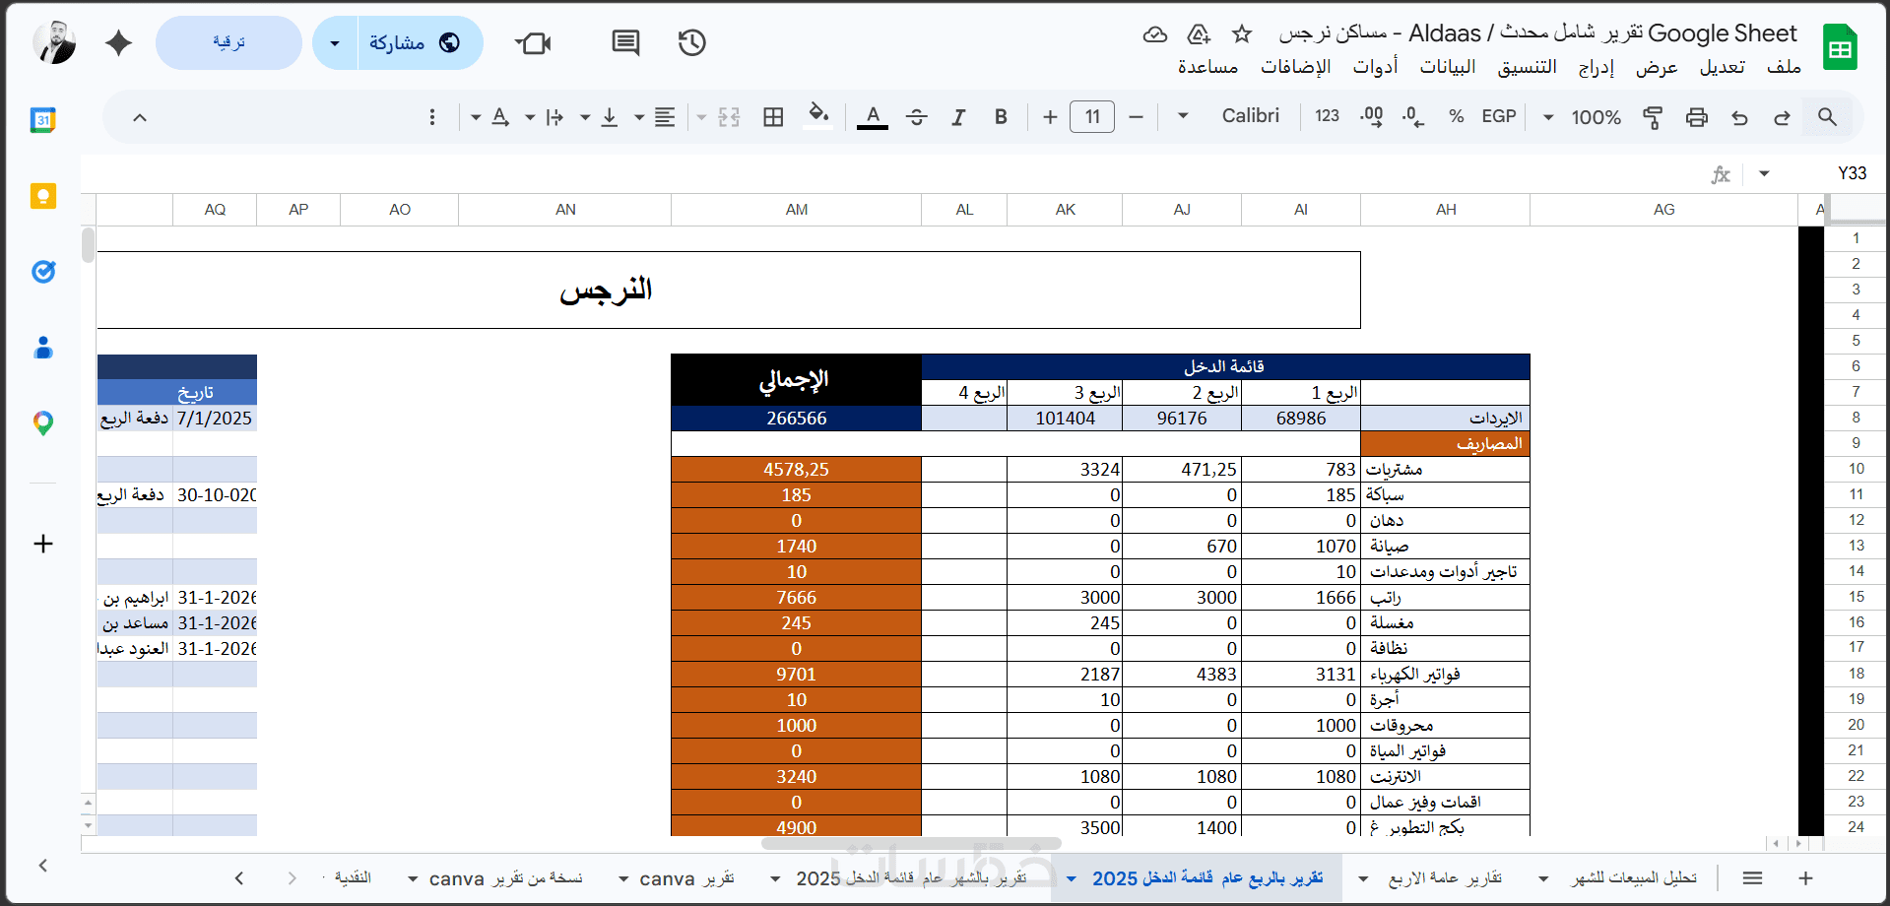Toggle strikethrough formatting
1890x906 pixels.
click(x=917, y=117)
